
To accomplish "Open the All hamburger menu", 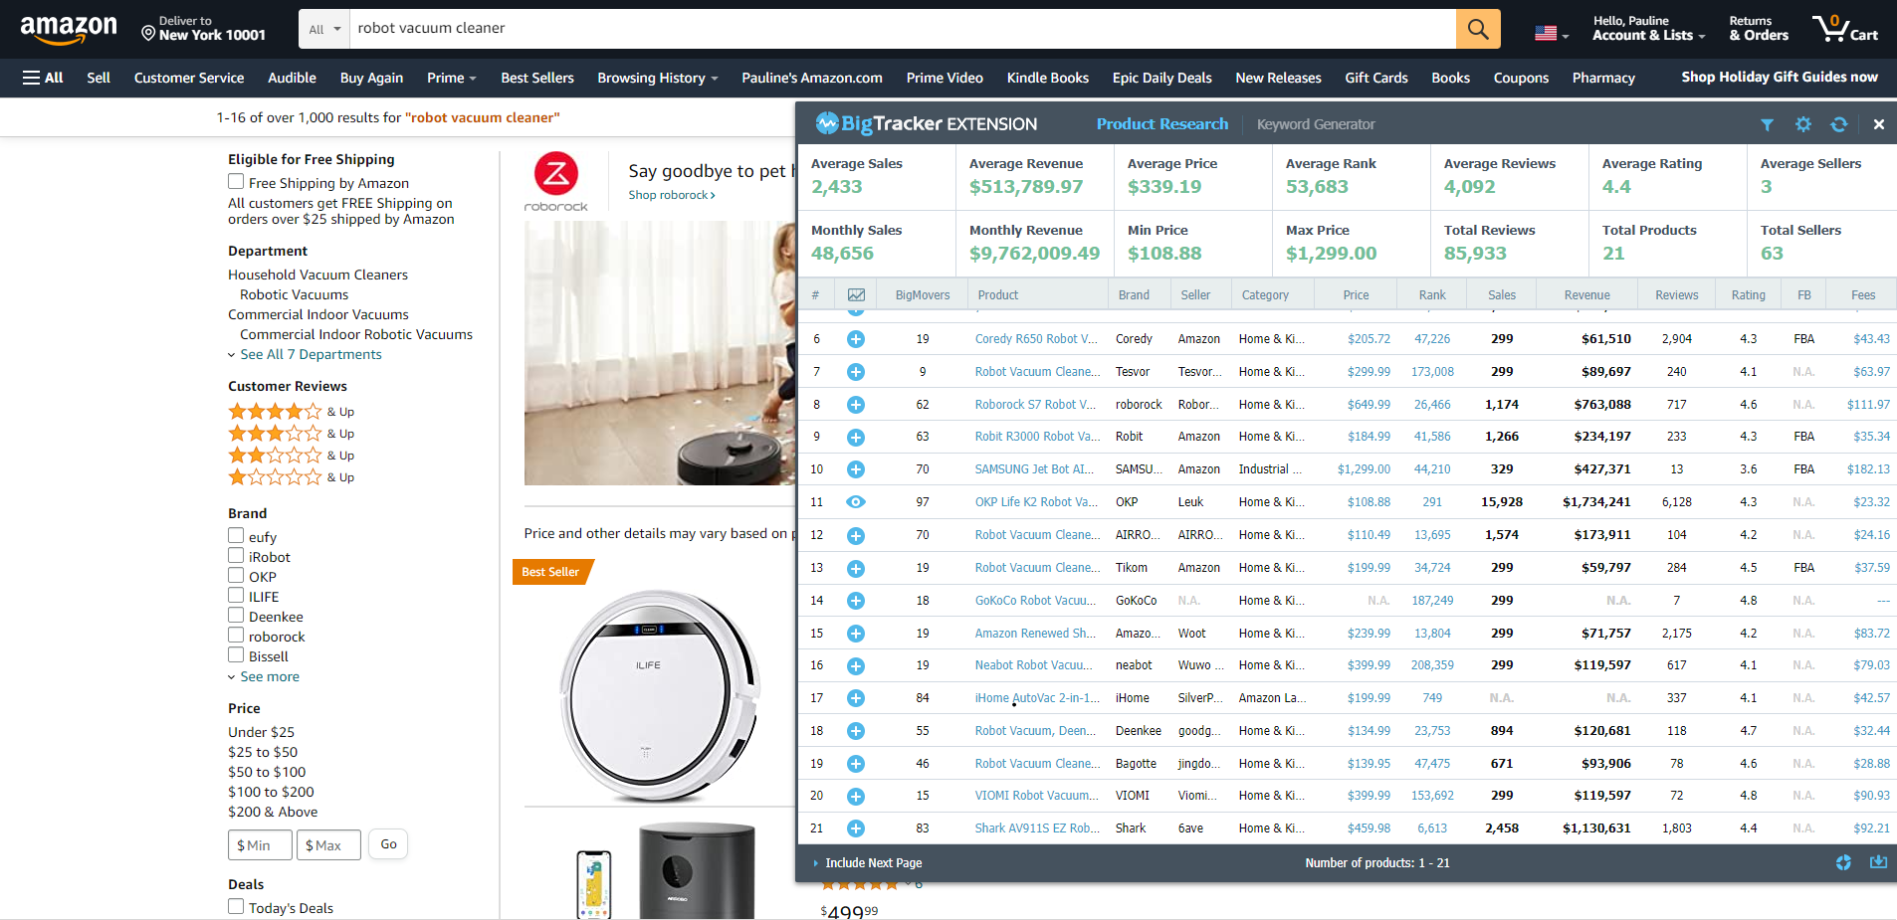I will pyautogui.click(x=43, y=78).
